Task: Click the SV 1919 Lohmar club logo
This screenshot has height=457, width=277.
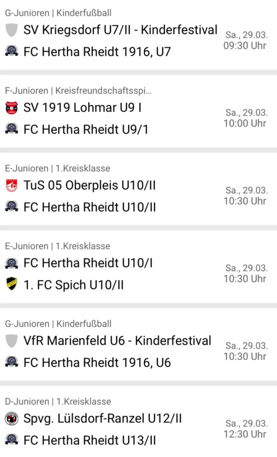Action: pos(11,108)
